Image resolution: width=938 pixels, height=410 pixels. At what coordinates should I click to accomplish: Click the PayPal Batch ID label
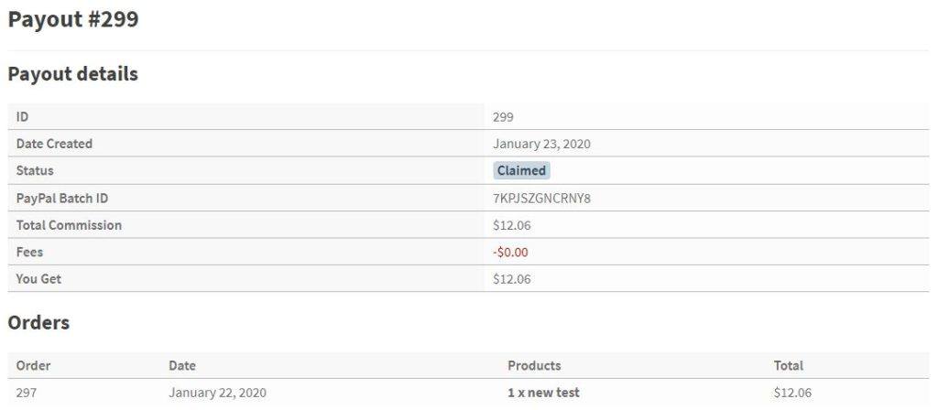[x=62, y=199]
